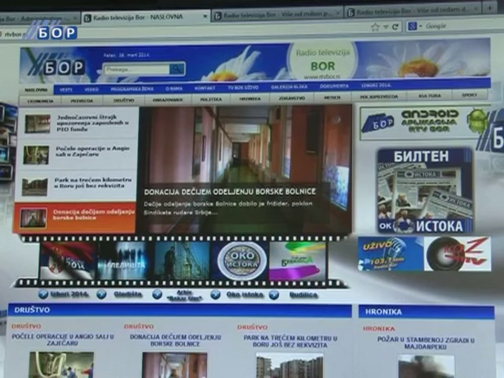504x378 pixels.
Task: Select the OBRAZOVANJE category tab
Action: [167, 100]
